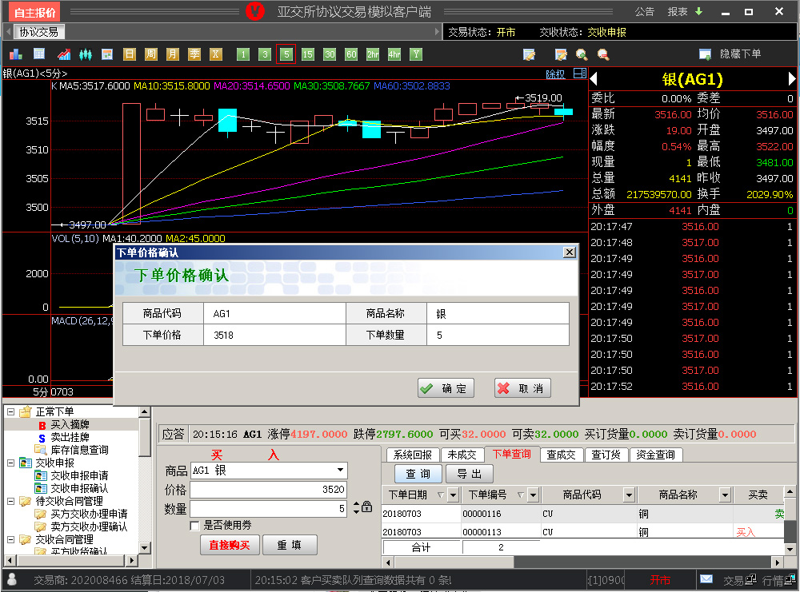This screenshot has width=800, height=592.
Task: Click the 除权 link on chart
Action: click(555, 74)
